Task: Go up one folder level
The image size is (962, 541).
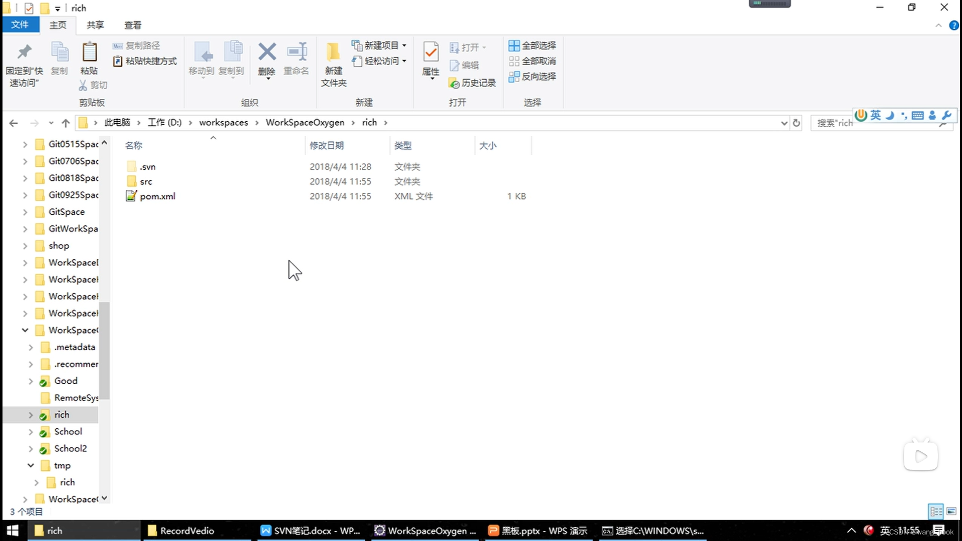Action: click(x=66, y=123)
